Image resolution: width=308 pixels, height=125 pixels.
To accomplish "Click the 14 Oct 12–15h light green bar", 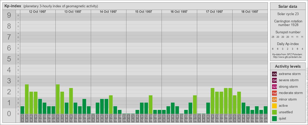I will click(x=111, y=105).
